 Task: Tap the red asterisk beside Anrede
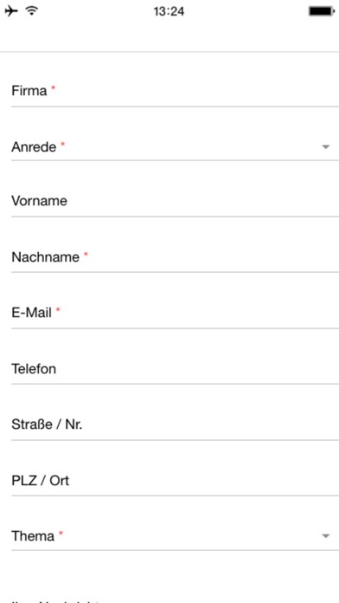[62, 144]
